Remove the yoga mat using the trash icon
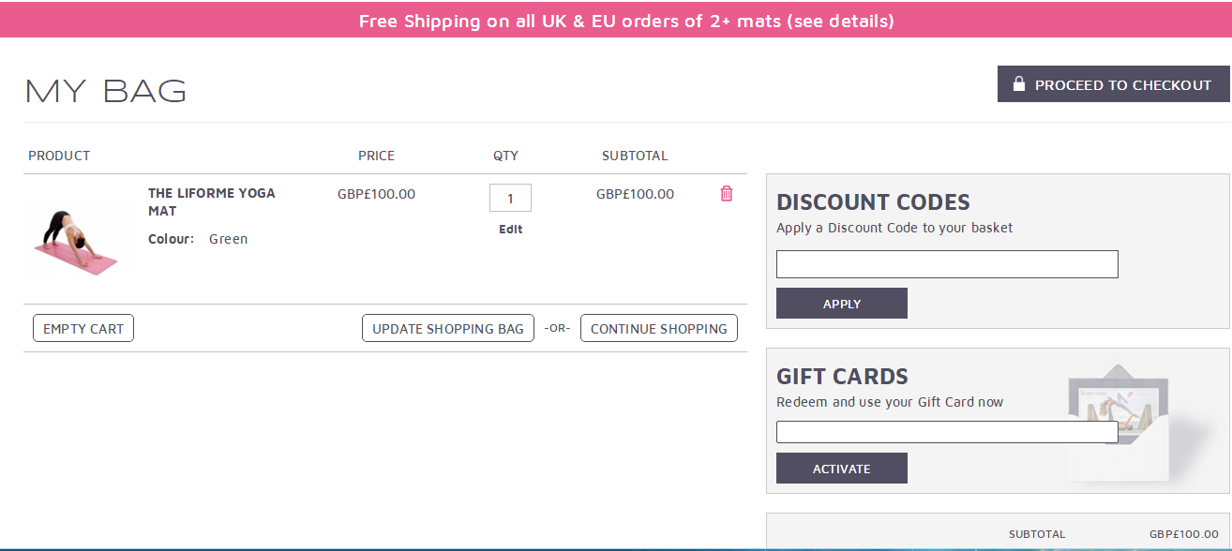 coord(727,194)
